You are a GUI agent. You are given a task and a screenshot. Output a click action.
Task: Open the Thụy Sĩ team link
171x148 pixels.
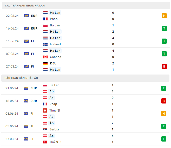tap(54, 110)
